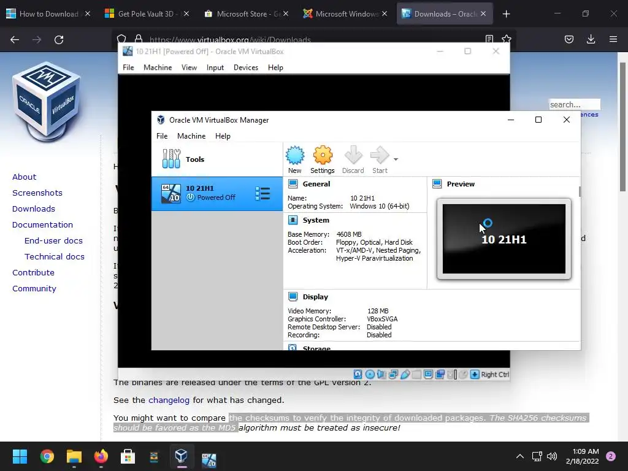Click the browser back arrow

[x=15, y=40]
